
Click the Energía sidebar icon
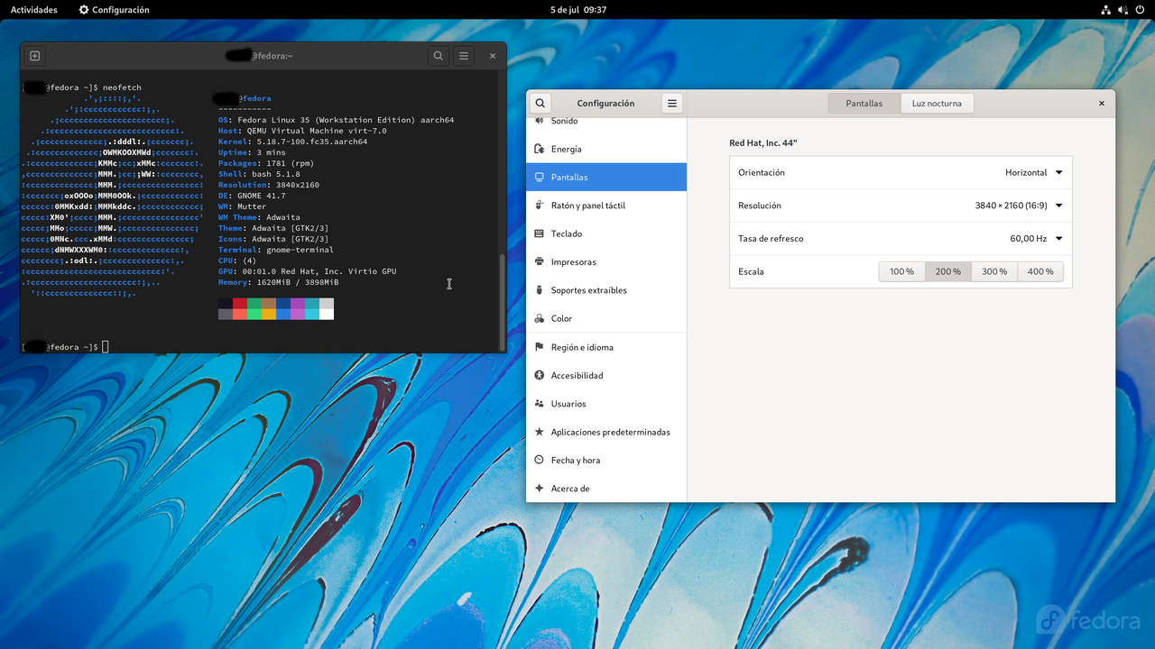point(540,149)
